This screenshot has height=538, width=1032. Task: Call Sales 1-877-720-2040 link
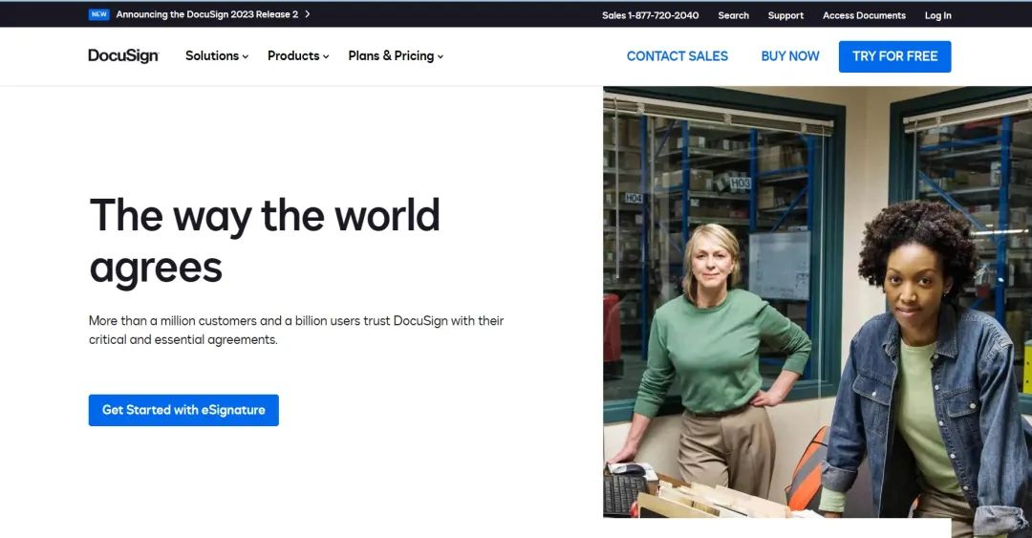coord(651,15)
